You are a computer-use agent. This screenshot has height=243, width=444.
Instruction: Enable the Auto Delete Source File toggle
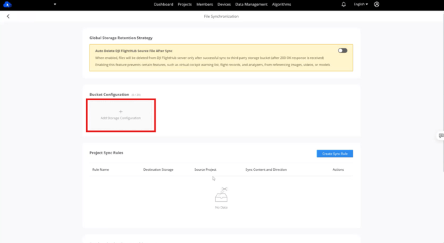tap(343, 50)
